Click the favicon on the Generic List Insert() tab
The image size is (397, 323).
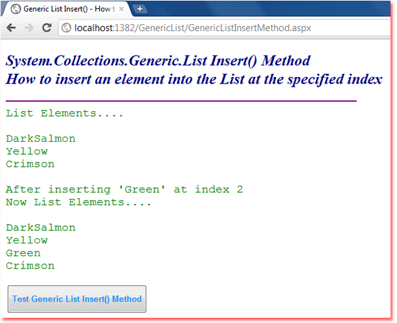[x=16, y=10]
